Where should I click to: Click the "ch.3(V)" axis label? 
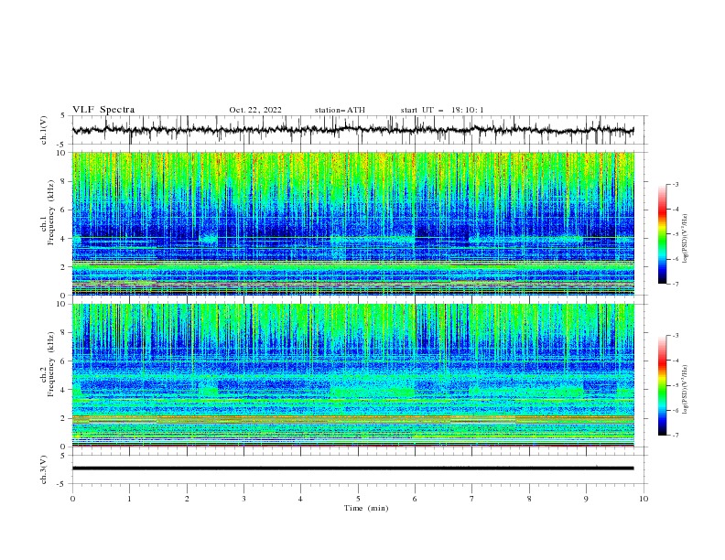tap(44, 469)
